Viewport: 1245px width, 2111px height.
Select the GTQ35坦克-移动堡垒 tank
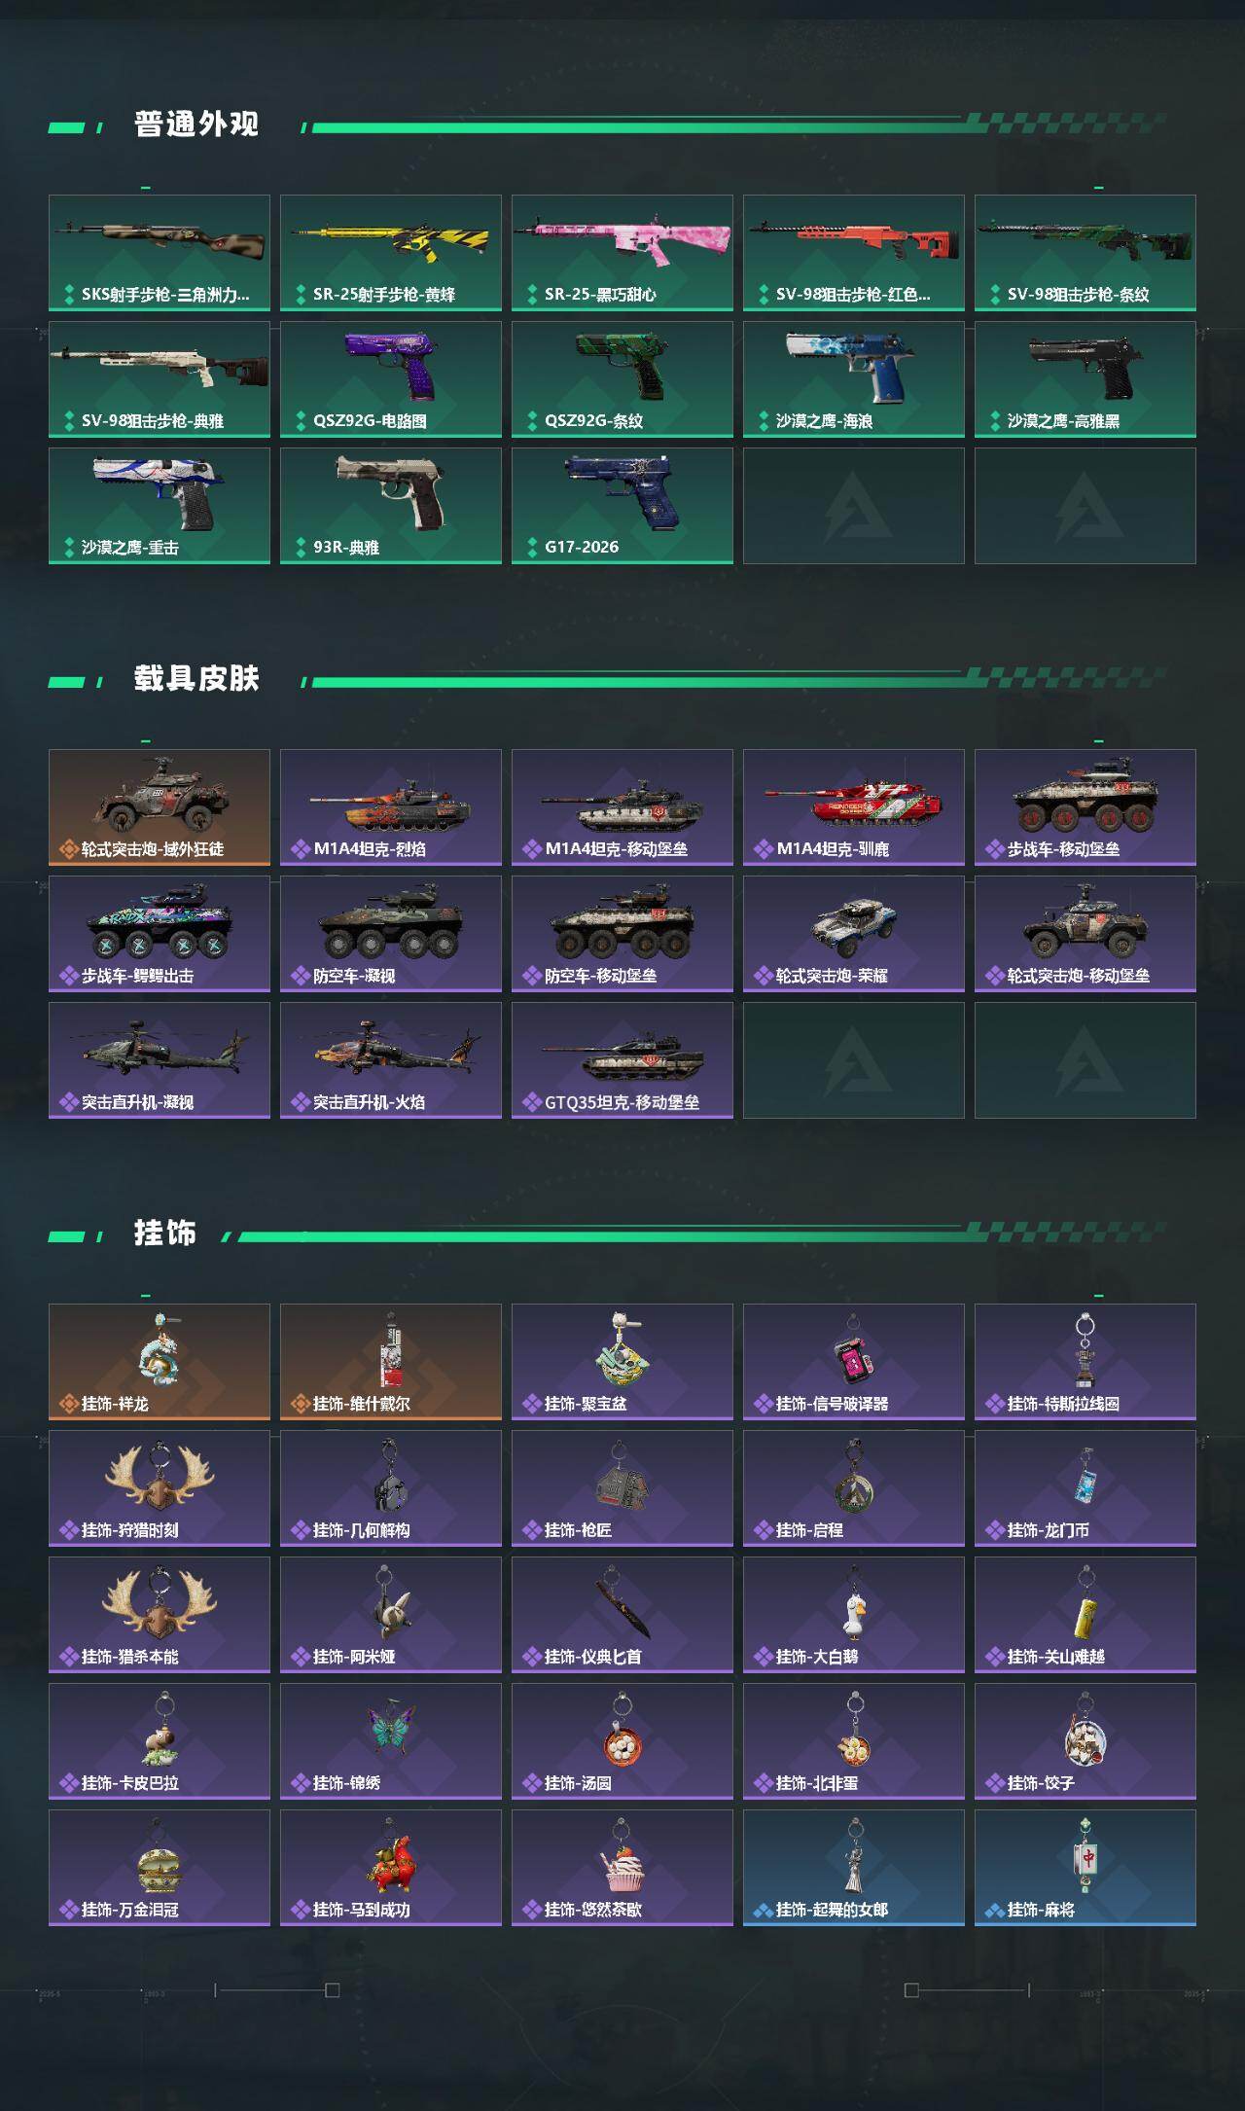click(622, 1060)
